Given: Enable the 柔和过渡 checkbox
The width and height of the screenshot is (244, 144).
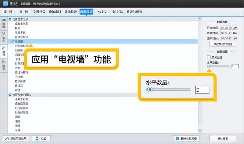Looking at the screenshot, I should [x=209, y=57].
